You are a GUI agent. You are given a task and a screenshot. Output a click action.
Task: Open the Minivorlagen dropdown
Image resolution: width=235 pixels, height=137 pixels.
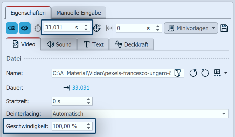pos(191,28)
